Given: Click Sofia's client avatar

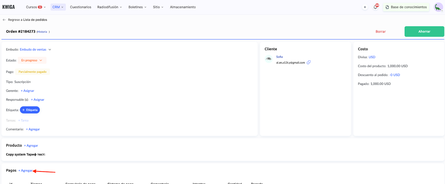Looking at the screenshot, I should (269, 59).
